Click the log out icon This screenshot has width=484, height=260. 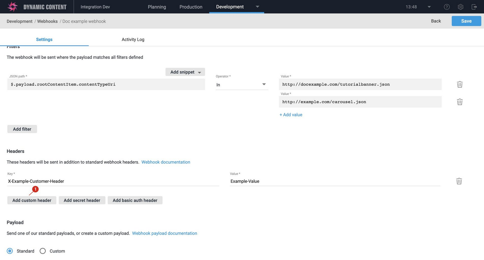tap(474, 7)
